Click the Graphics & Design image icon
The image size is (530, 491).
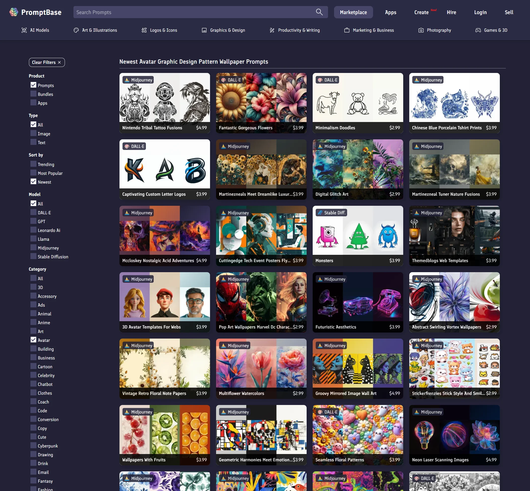[x=204, y=30]
